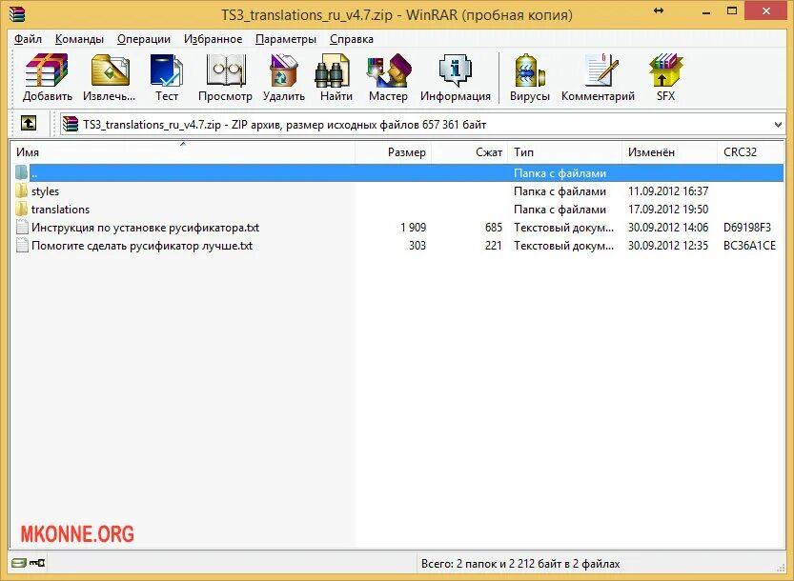Expand the archive path dropdown arrow

pyautogui.click(x=778, y=125)
